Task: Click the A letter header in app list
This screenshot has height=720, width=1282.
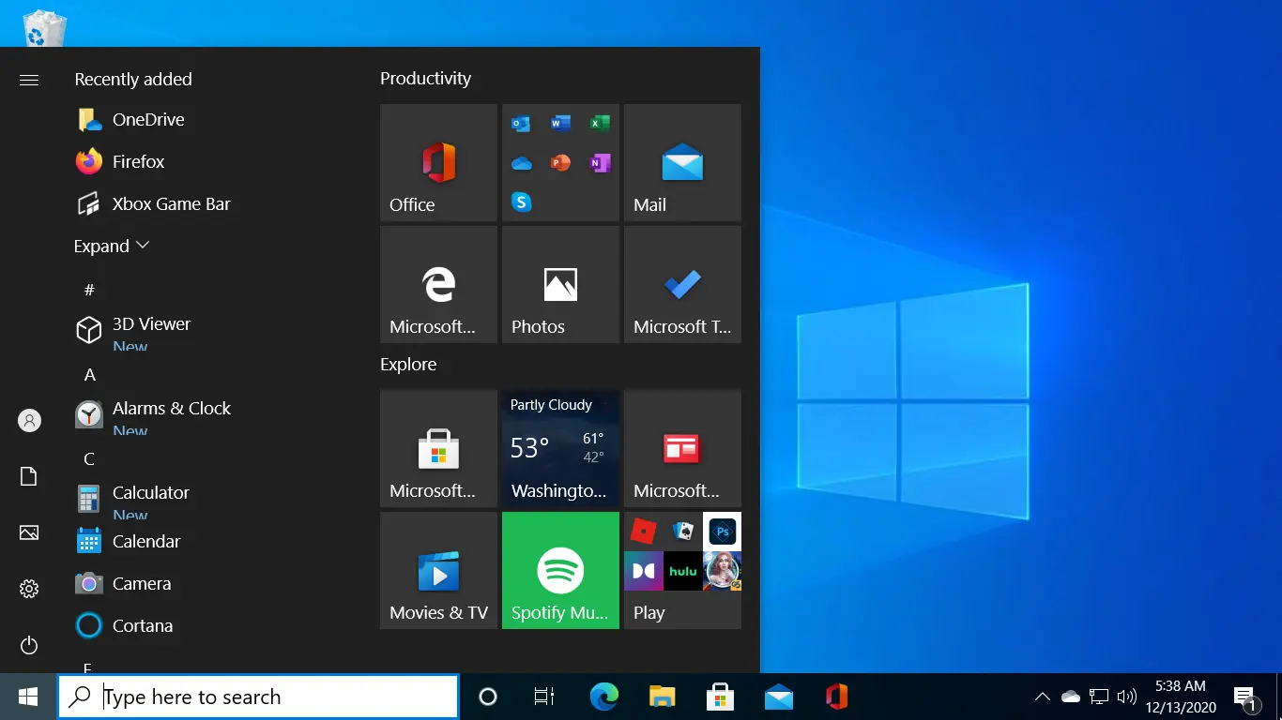Action: pyautogui.click(x=90, y=375)
